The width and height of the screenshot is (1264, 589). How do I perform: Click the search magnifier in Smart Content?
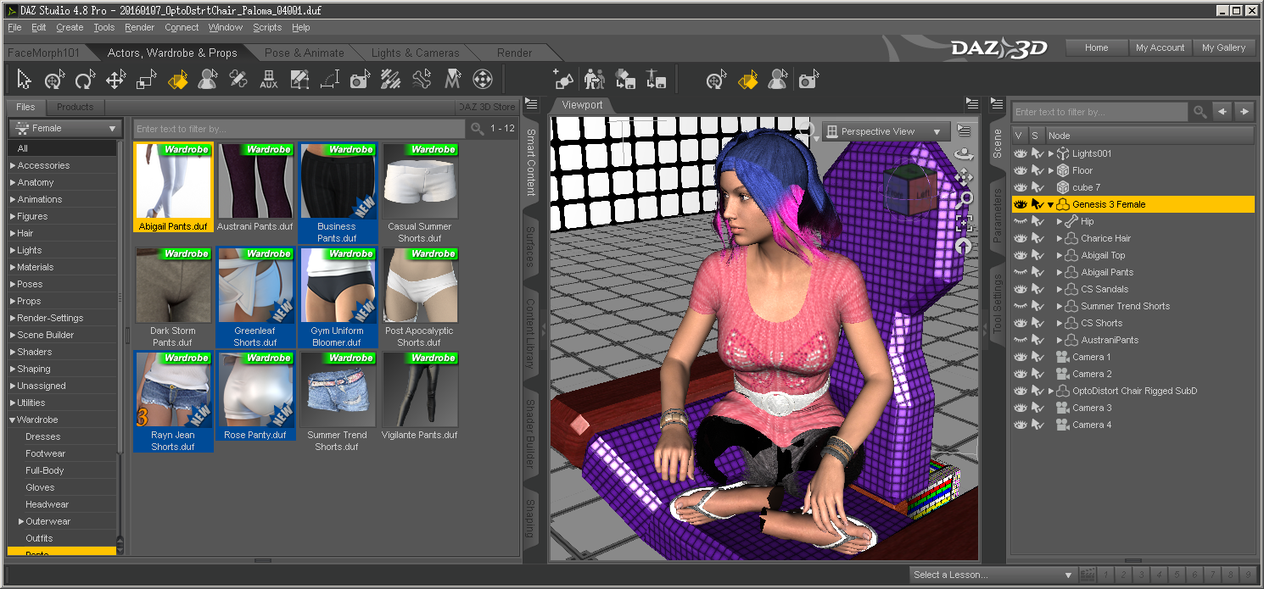[x=478, y=129]
